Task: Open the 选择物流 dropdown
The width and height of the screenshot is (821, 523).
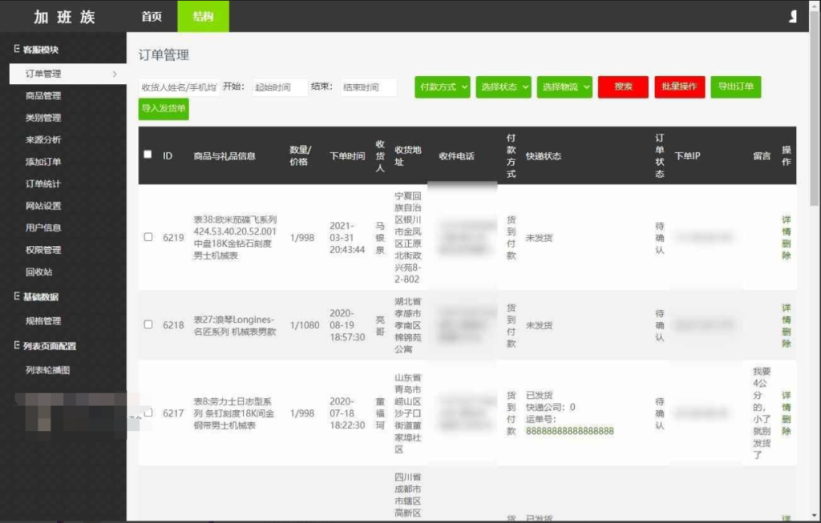Action: tap(564, 87)
